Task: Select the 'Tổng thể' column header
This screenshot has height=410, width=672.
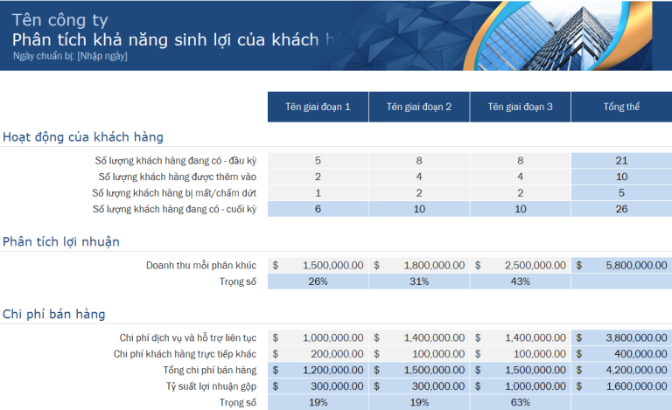Action: pyautogui.click(x=621, y=107)
